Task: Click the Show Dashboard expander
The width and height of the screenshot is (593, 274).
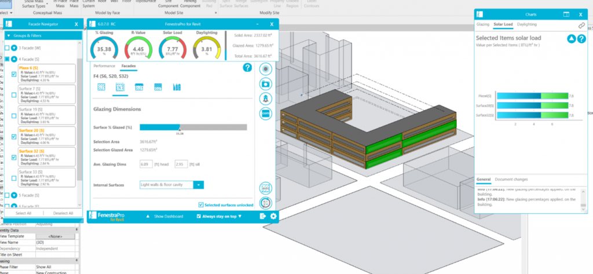Action: point(165,216)
